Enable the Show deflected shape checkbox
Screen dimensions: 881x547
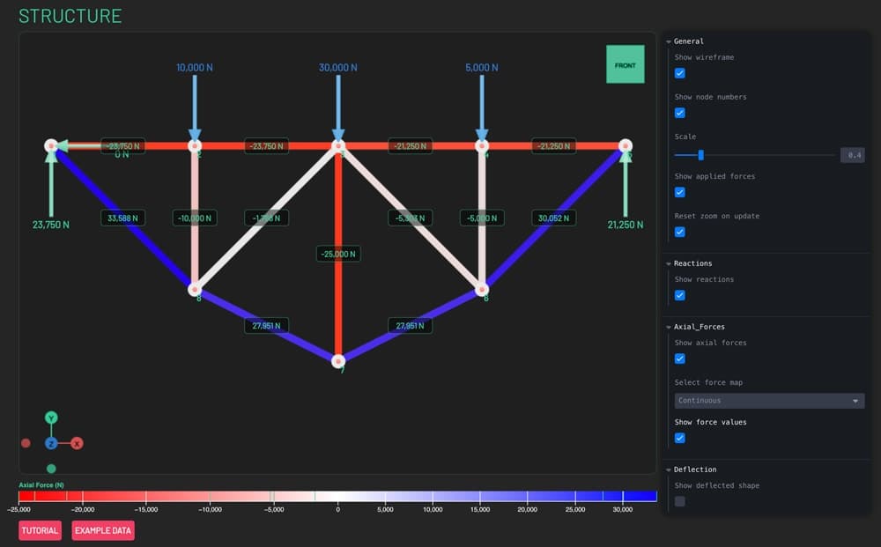679,500
